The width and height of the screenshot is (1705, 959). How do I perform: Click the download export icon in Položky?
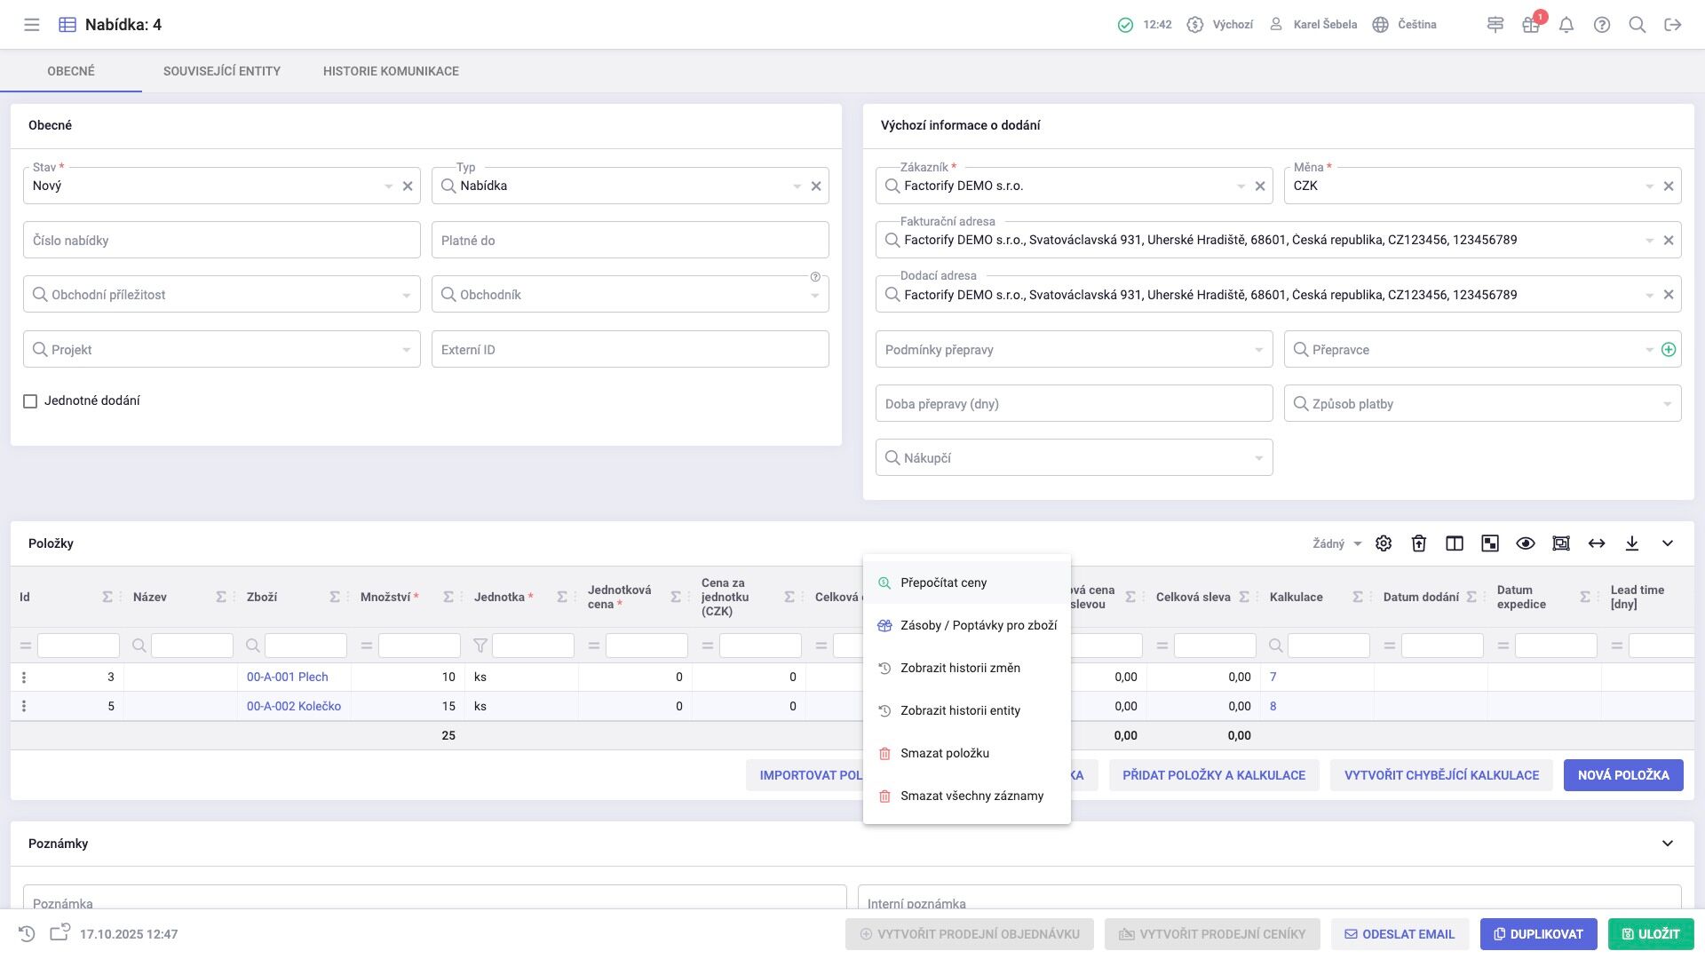point(1632,543)
